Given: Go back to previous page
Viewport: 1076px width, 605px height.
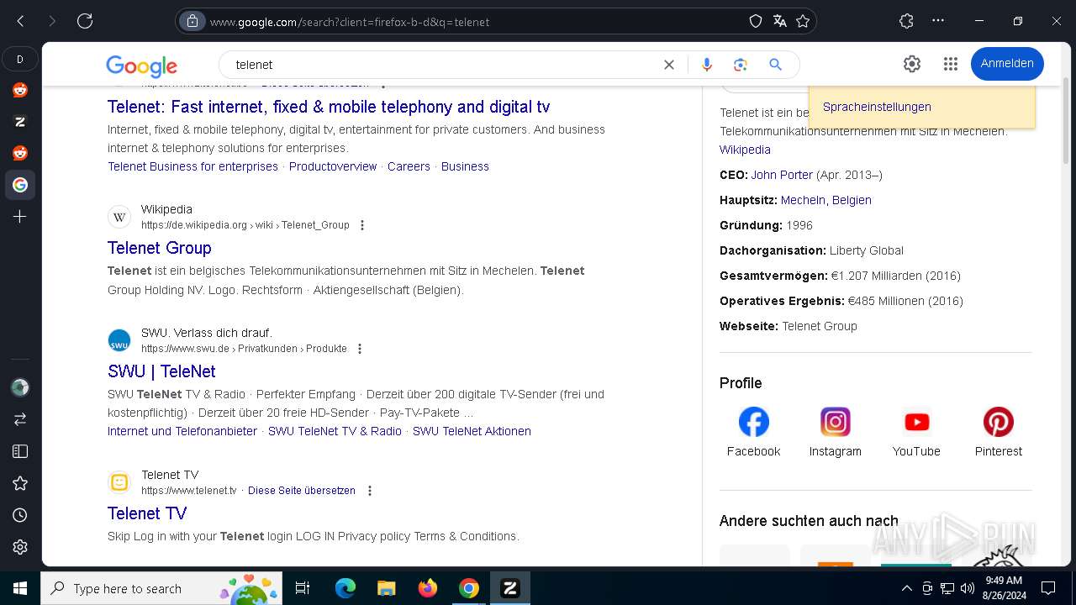Looking at the screenshot, I should pyautogui.click(x=21, y=21).
